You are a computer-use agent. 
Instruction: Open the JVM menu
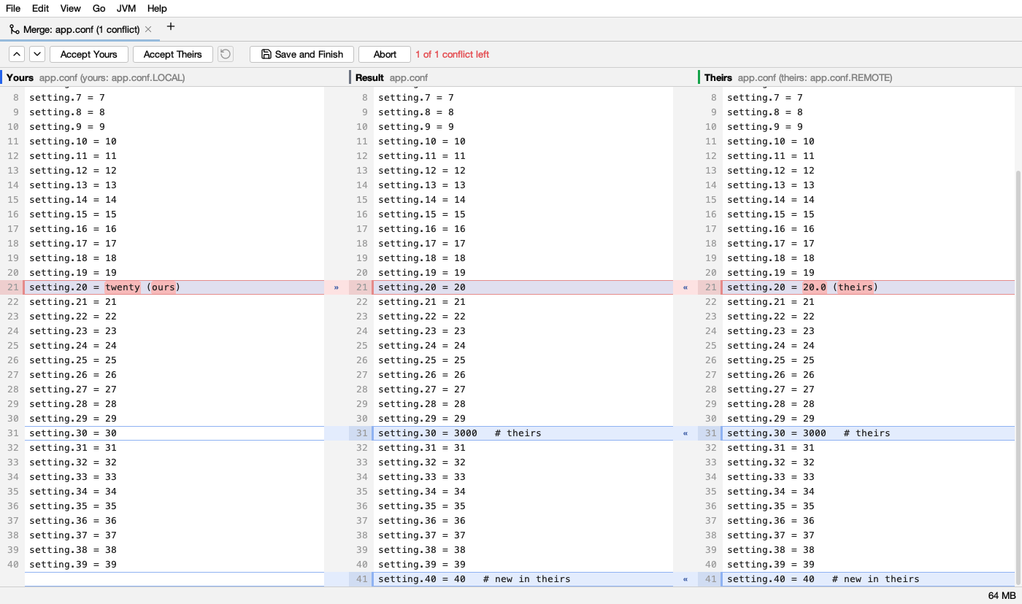[126, 8]
